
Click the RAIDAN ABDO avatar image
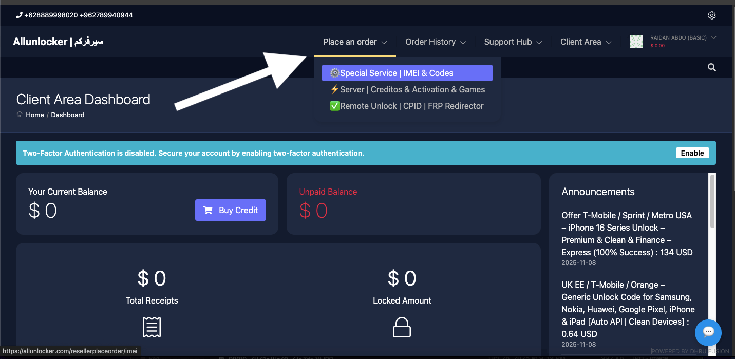tap(636, 41)
